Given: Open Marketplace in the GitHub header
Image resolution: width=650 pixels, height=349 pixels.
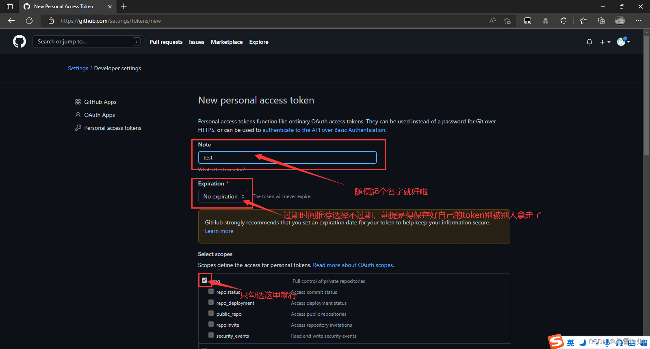Looking at the screenshot, I should point(227,42).
